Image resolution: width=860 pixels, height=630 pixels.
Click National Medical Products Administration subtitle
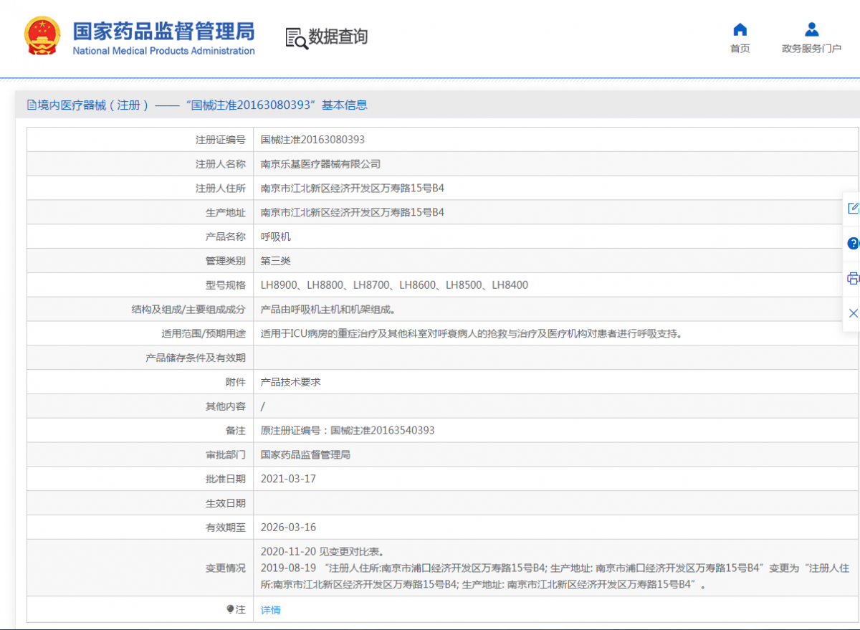(163, 51)
